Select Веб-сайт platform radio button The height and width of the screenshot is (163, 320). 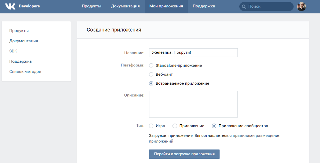pyautogui.click(x=151, y=74)
